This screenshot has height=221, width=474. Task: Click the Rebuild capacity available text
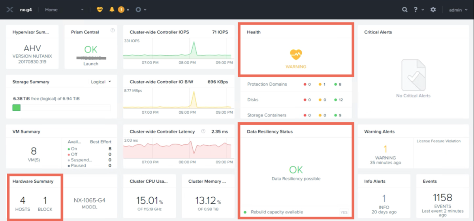tap(277, 212)
